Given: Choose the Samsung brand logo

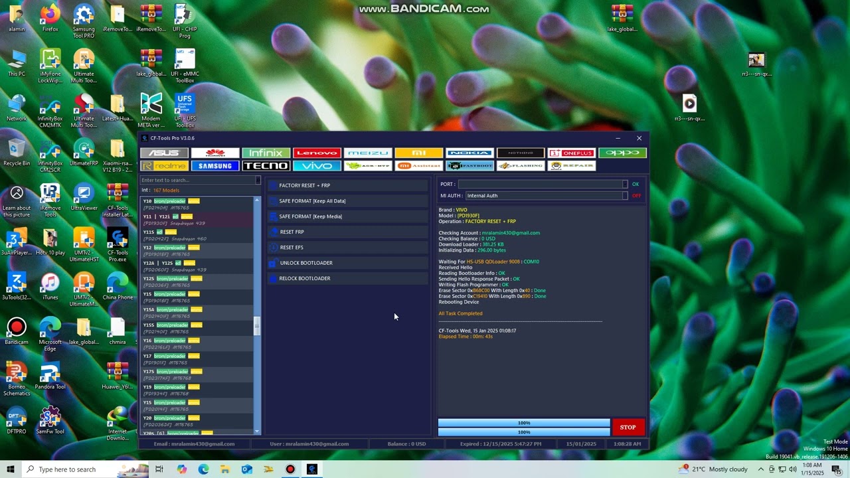Looking at the screenshot, I should (x=215, y=166).
